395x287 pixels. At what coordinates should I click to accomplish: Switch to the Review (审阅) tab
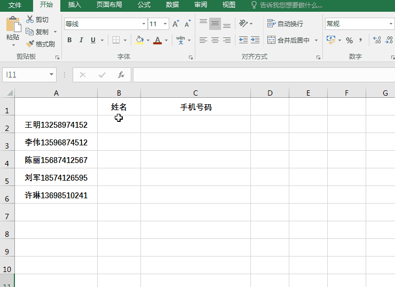coord(201,5)
